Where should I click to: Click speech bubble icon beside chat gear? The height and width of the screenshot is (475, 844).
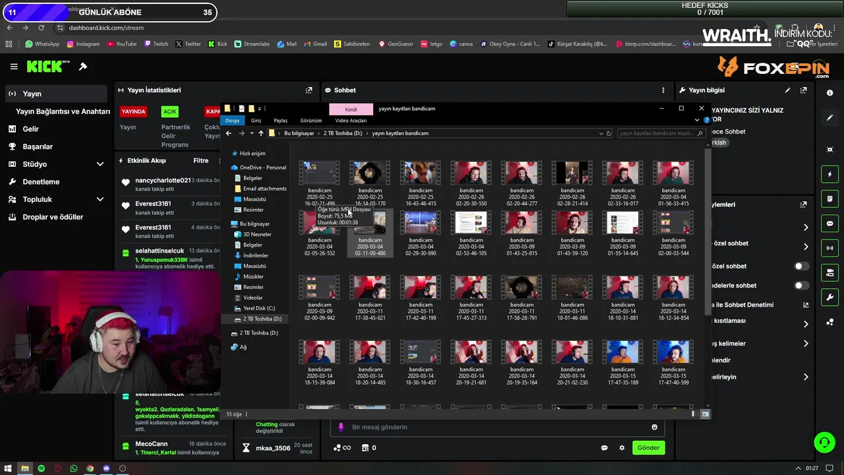[604, 448]
